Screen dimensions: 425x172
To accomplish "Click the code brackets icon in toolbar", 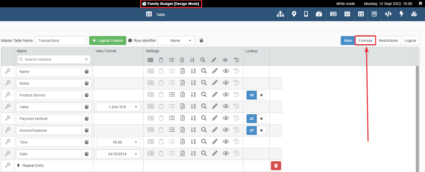I will (388, 14).
